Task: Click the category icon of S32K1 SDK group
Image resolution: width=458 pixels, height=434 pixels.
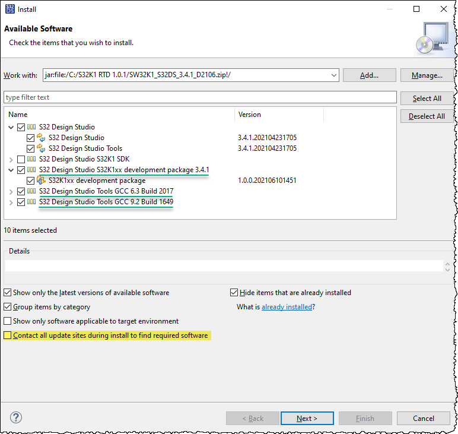Action: (x=31, y=159)
